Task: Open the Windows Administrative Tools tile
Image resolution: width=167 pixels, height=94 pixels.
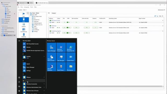Action: click(52, 57)
